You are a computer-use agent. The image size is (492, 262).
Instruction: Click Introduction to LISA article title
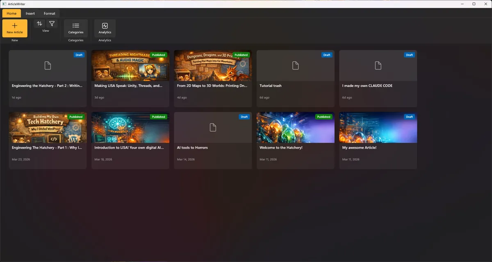[129, 148]
